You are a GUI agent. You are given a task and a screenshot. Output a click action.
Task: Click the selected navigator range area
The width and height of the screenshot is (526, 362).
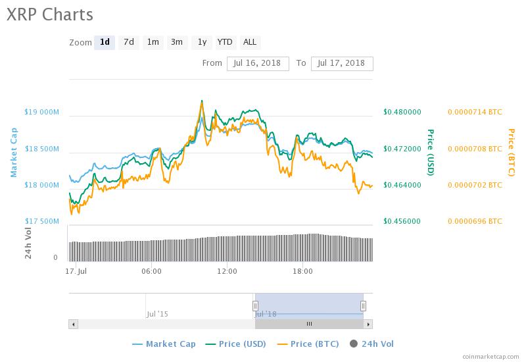tap(309, 306)
